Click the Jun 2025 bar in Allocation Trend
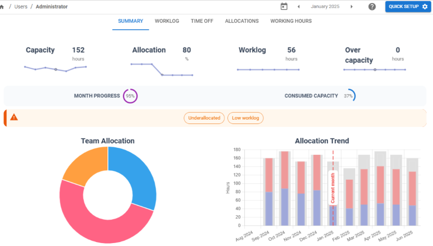The height and width of the screenshot is (246, 433). click(412, 192)
